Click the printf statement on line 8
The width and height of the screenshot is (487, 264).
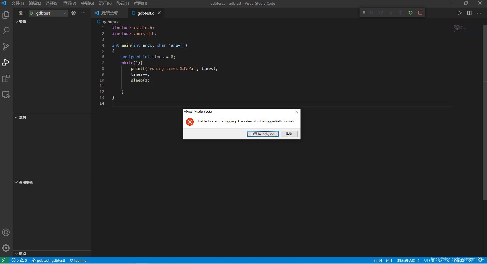point(174,69)
